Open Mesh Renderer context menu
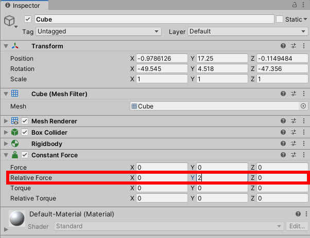Viewport: 310px width, 238px height. click(x=304, y=121)
